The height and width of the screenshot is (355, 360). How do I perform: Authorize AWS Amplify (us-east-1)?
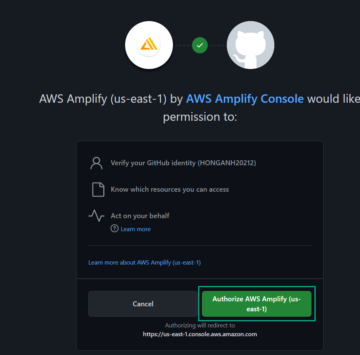(x=257, y=304)
